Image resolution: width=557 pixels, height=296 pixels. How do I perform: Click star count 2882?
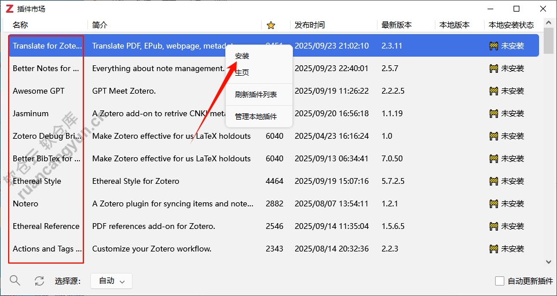[274, 204]
